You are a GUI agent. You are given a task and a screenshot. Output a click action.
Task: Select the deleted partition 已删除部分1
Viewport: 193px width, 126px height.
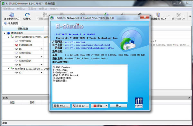tap(26, 45)
